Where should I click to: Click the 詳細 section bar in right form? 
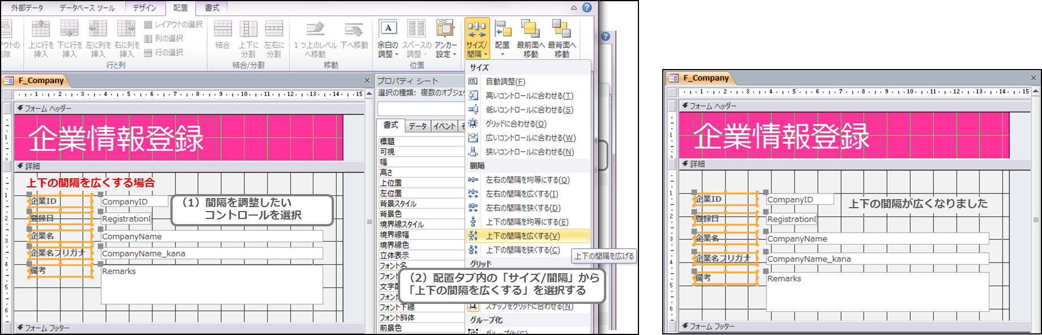click(854, 164)
